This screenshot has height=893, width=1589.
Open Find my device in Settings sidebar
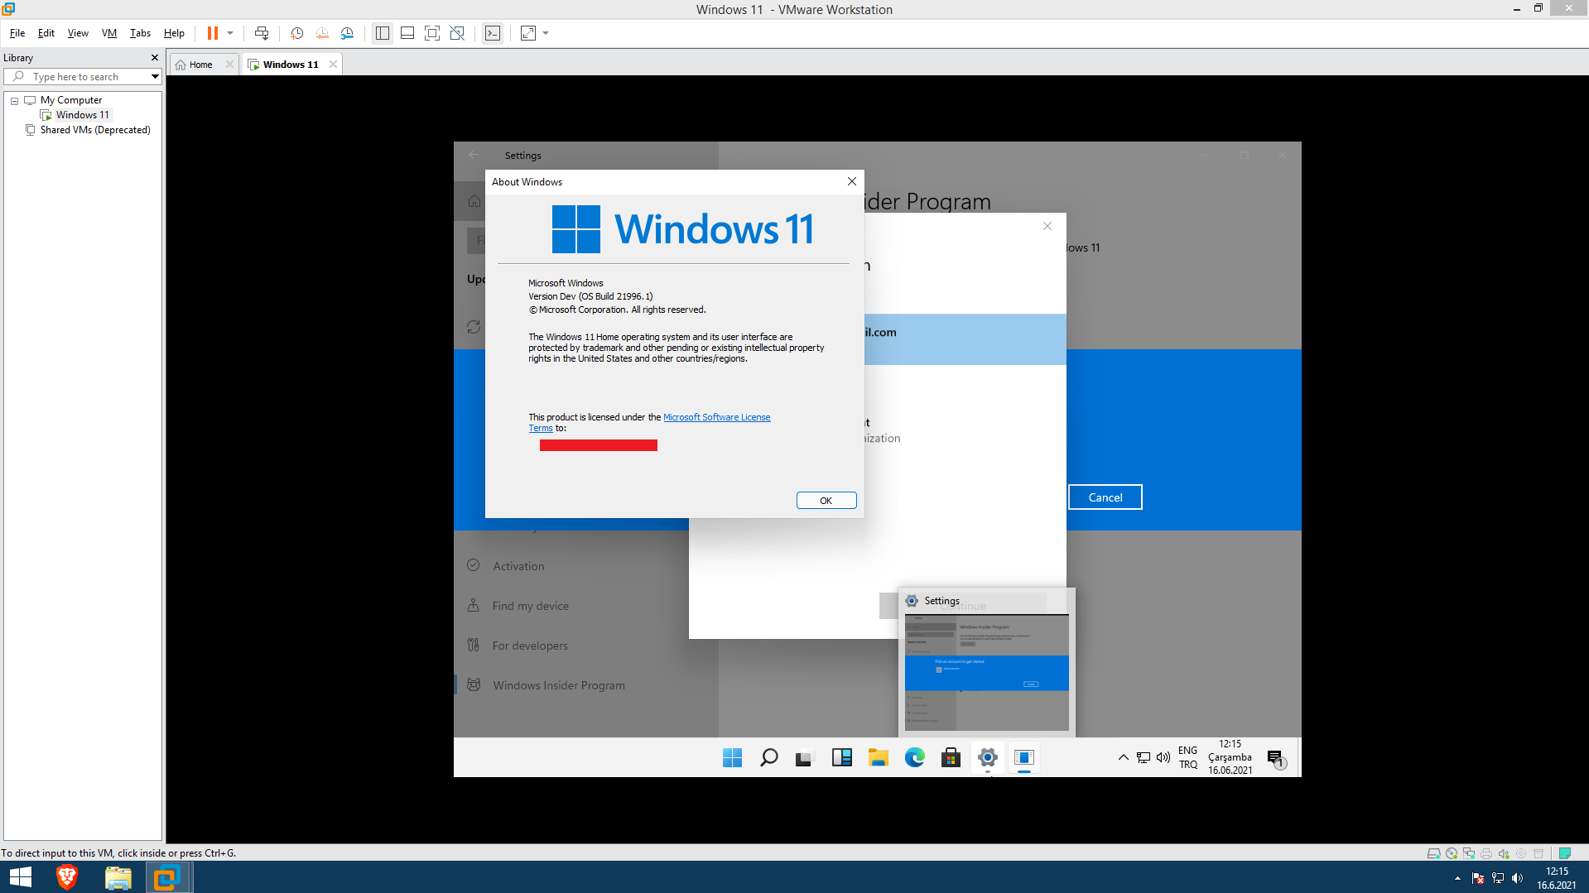coord(530,606)
